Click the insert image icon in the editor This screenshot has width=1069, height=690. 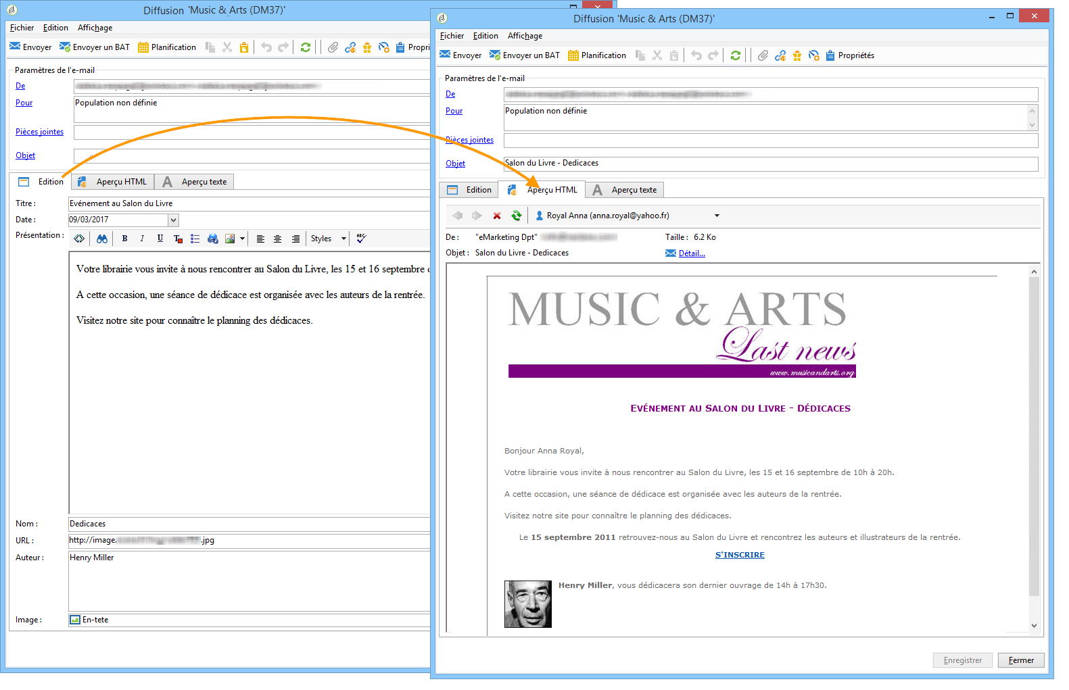230,239
